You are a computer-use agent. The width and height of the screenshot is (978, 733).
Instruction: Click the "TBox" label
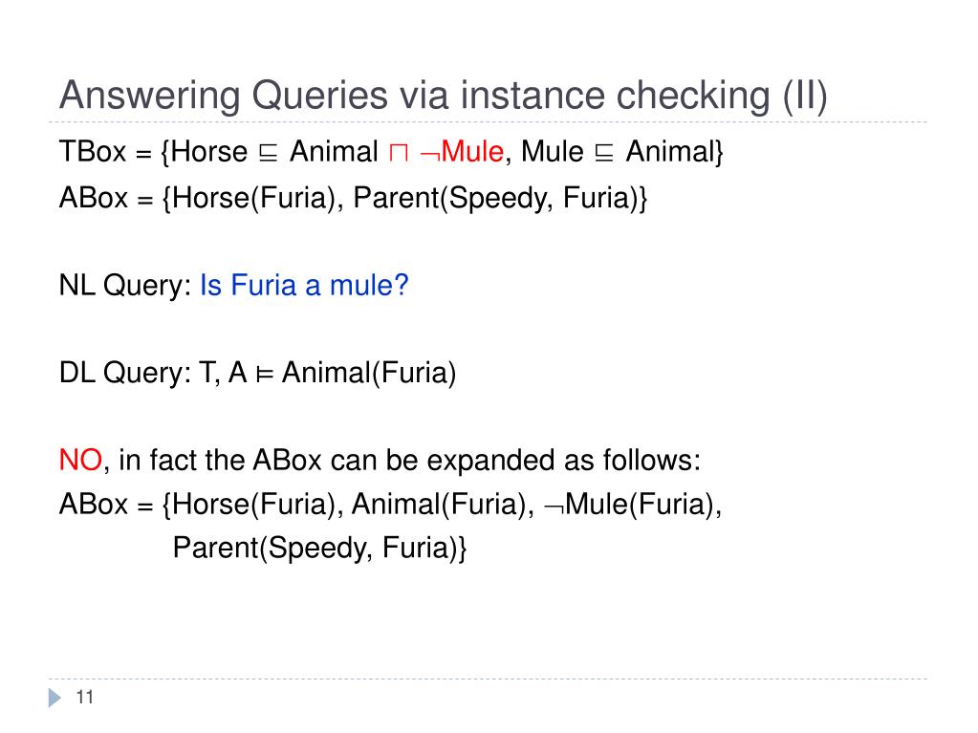pos(93,151)
